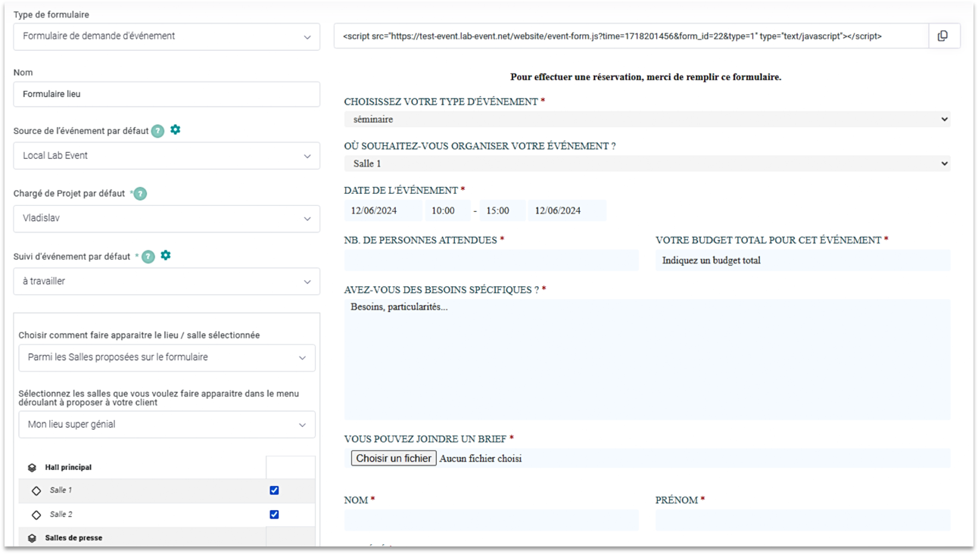Click the 'Pour effectuer une réservation' heading
Image resolution: width=978 pixels, height=554 pixels.
click(646, 77)
